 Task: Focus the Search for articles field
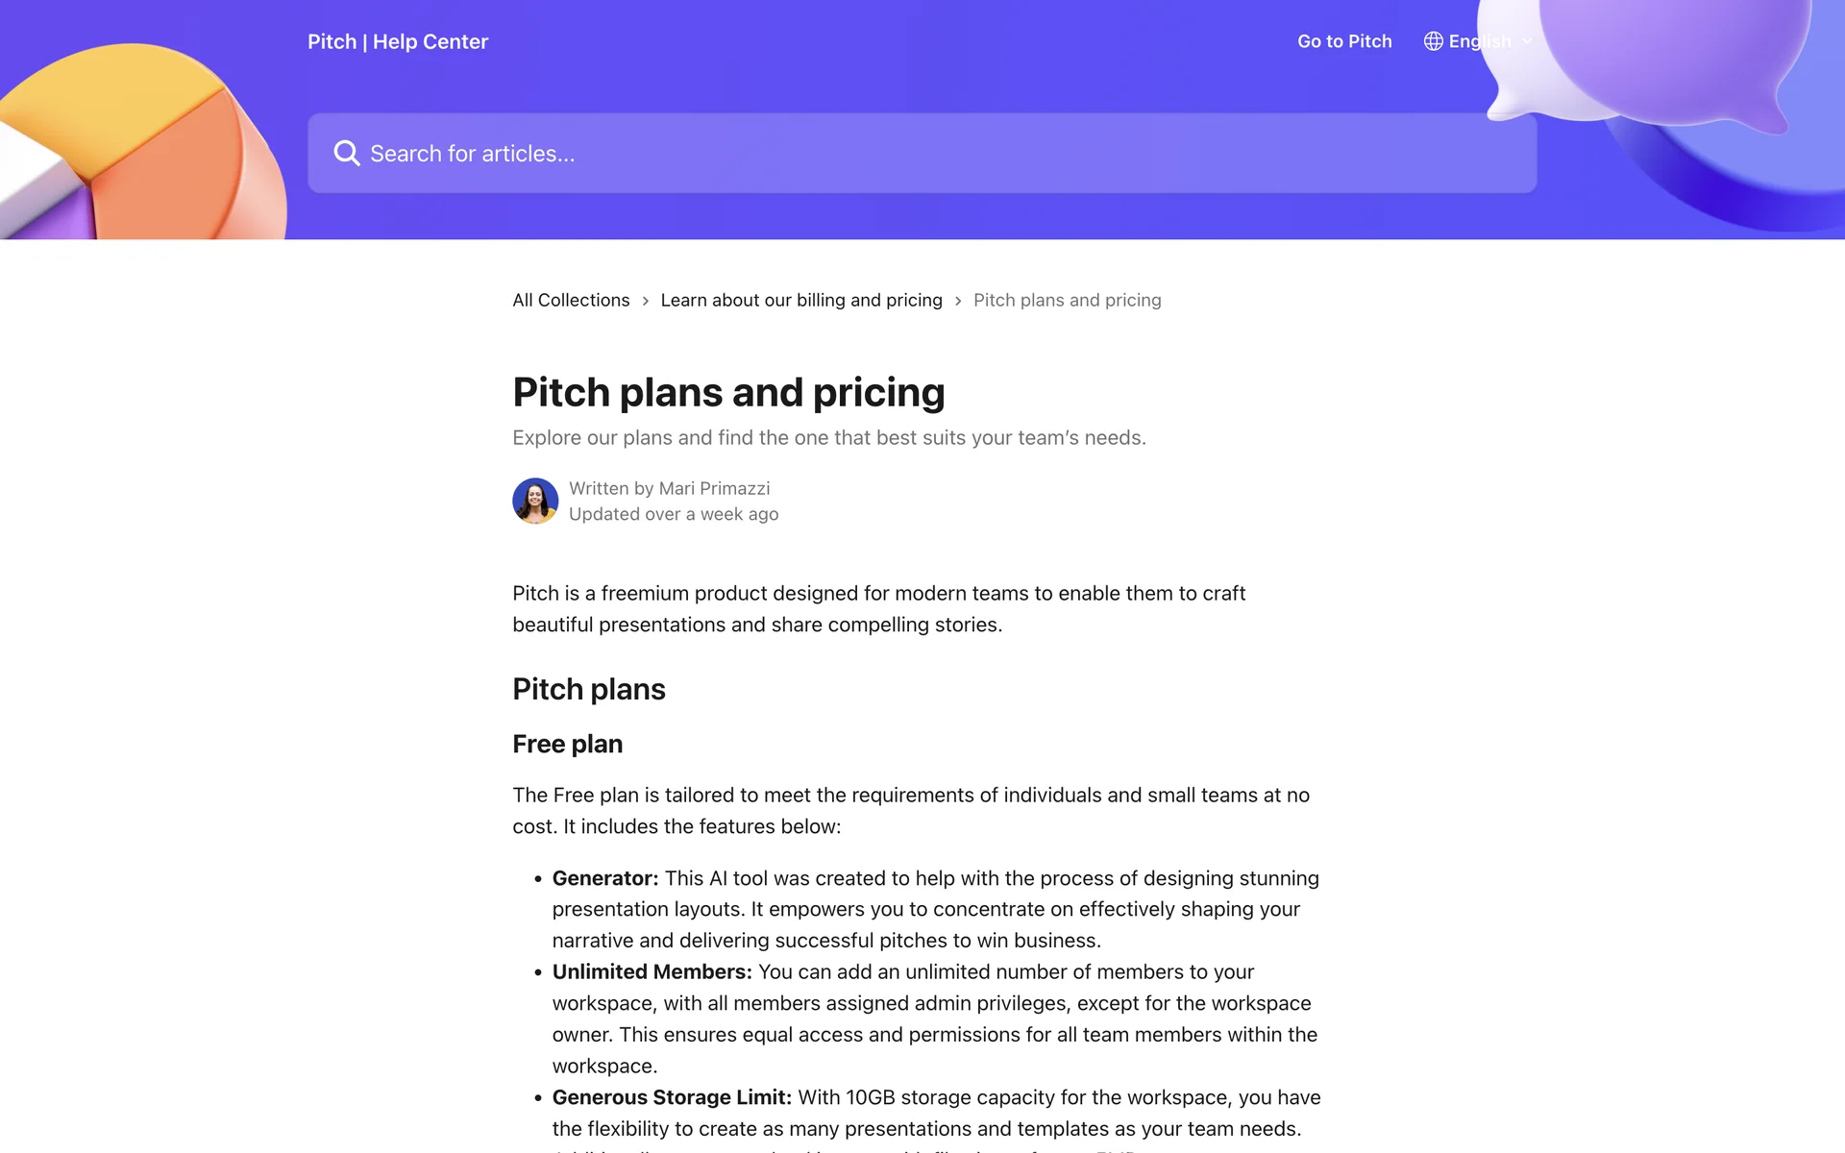coord(922,154)
